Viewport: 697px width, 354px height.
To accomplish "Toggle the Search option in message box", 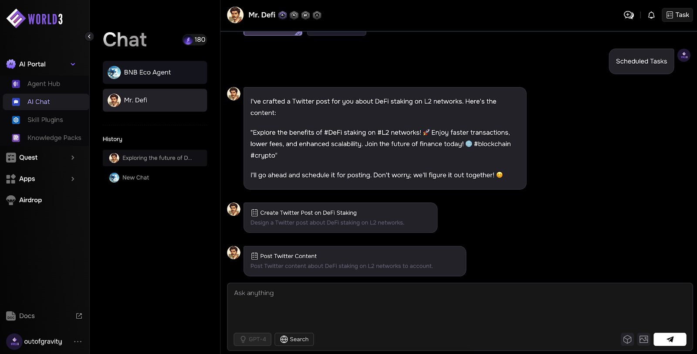I will [x=294, y=339].
